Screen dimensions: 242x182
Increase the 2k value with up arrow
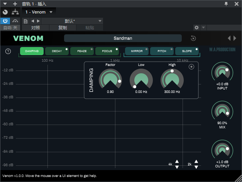pos(196,162)
